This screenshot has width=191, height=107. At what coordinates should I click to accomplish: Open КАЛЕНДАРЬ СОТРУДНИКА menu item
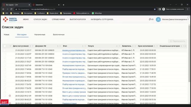102,19
